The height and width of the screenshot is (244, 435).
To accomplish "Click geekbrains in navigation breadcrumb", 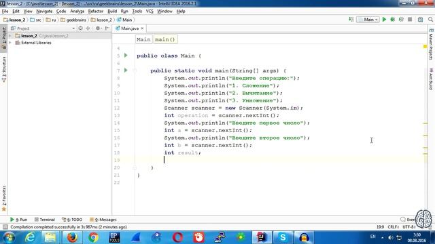I will point(73,20).
